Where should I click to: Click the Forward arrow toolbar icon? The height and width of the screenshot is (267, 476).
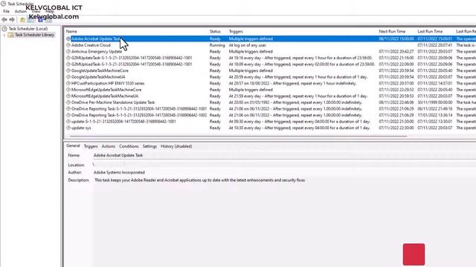coord(12,20)
